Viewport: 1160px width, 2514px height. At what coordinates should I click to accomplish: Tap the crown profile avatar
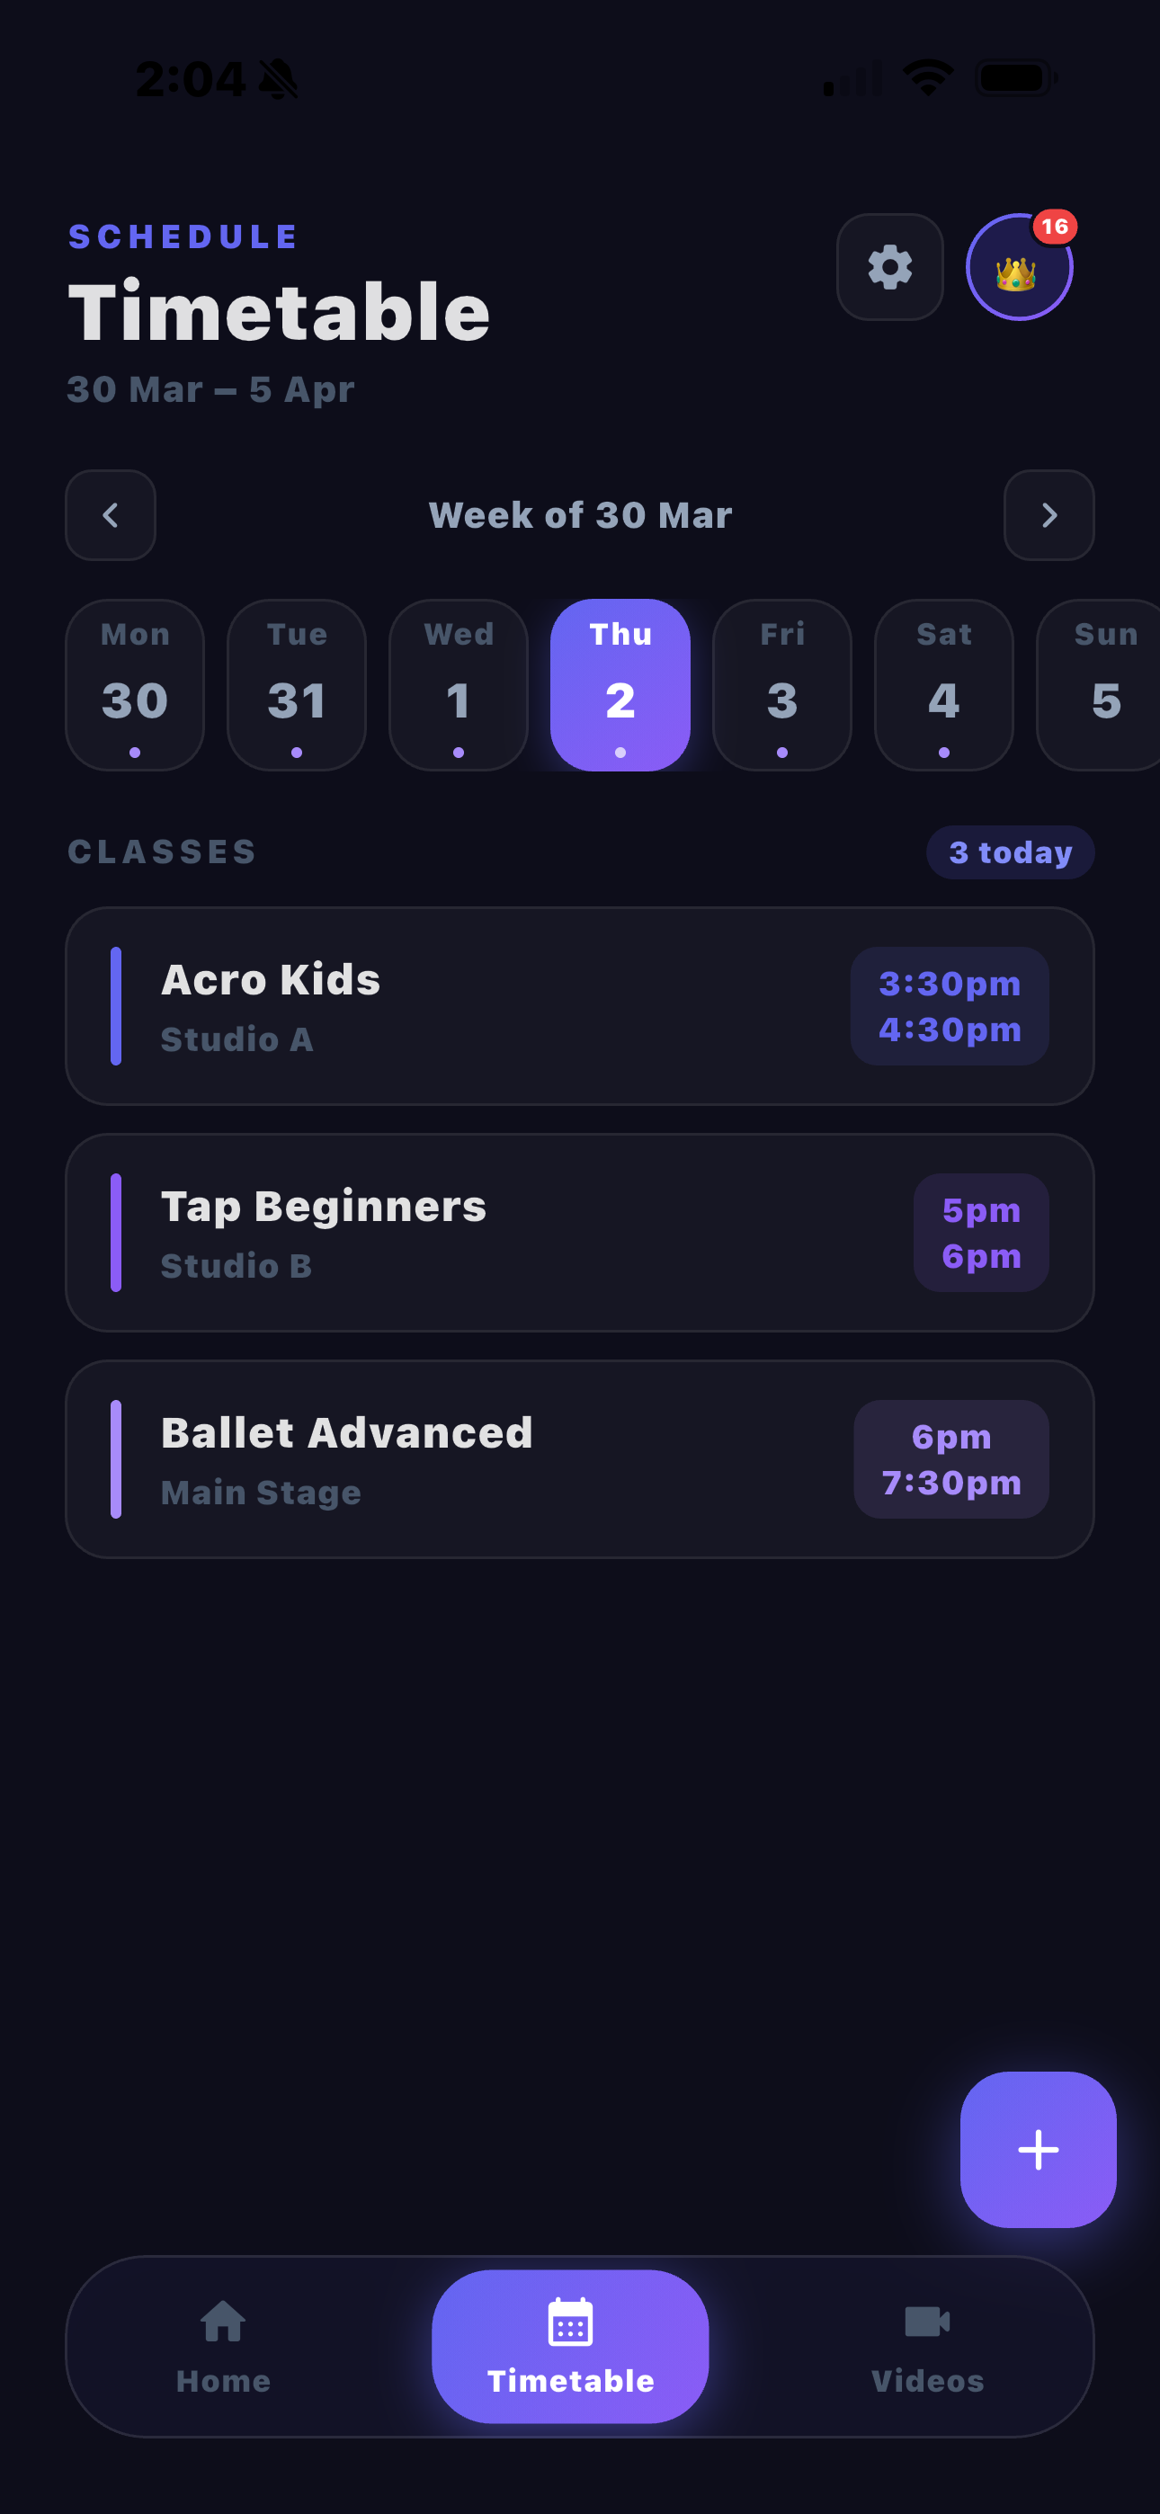[1015, 272]
